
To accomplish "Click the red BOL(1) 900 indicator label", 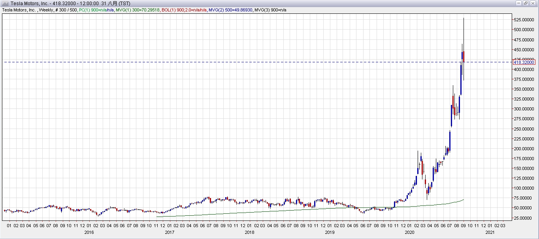I will click(x=185, y=9).
